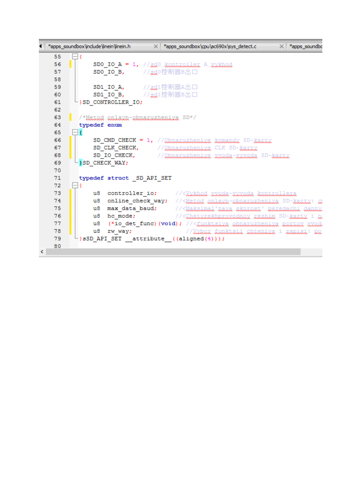Click controller_io on line 73
354x501 pixels.
pyautogui.click(x=131, y=193)
